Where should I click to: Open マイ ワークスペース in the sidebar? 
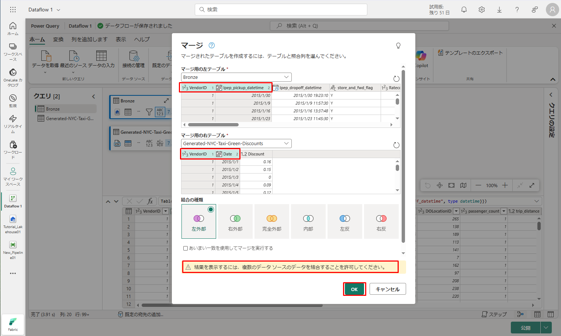coord(13,177)
